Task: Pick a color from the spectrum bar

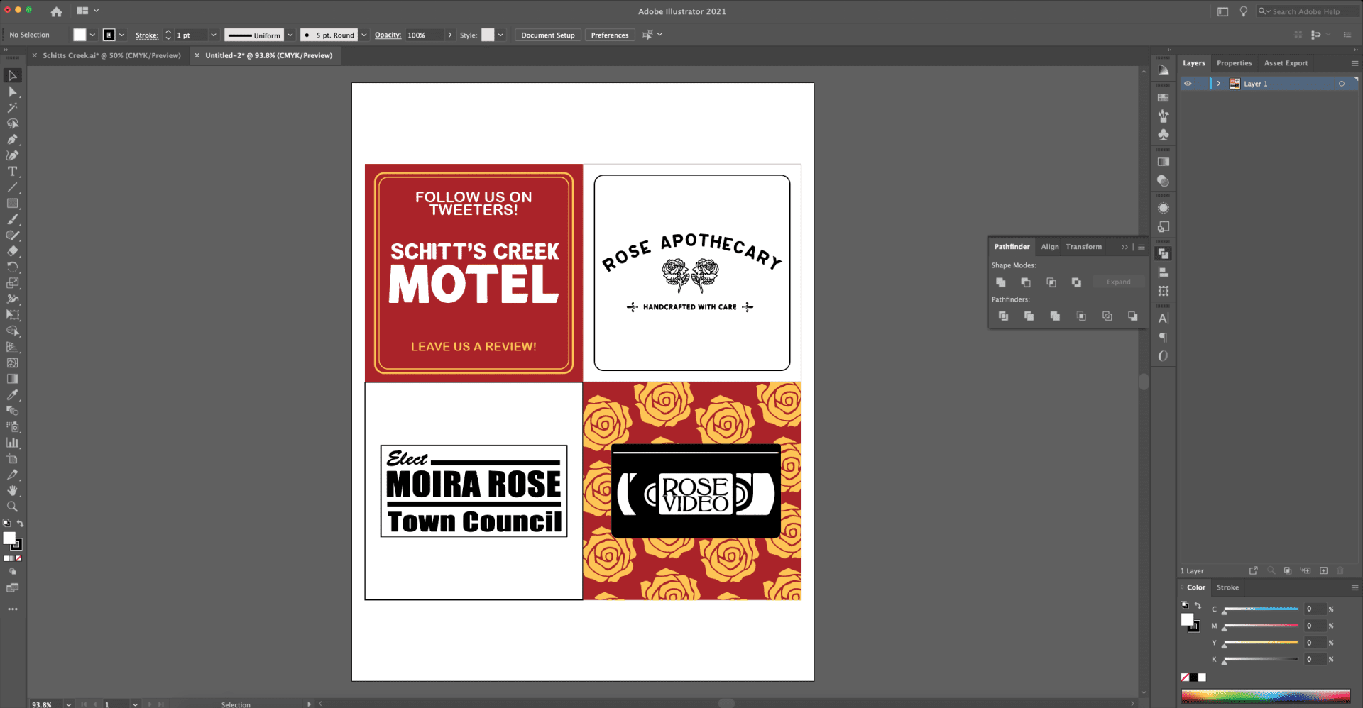Action: point(1265,696)
